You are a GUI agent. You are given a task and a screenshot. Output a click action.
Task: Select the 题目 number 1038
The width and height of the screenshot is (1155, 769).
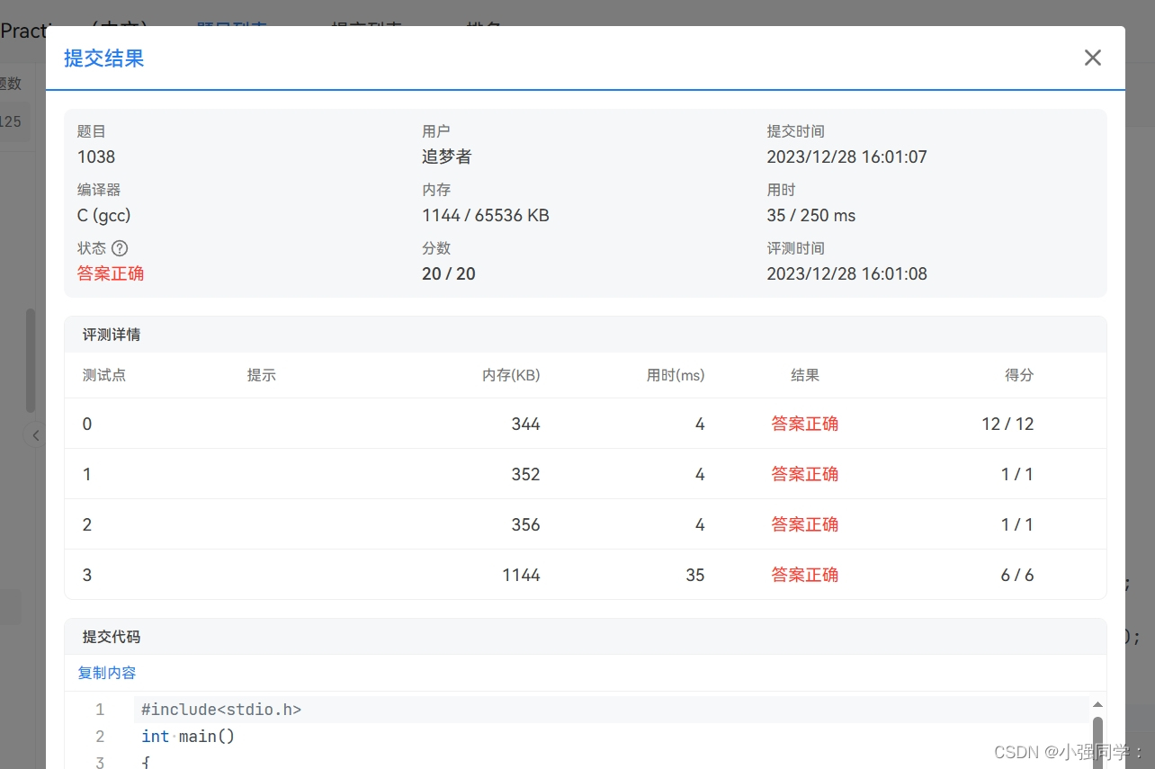pyautogui.click(x=96, y=156)
